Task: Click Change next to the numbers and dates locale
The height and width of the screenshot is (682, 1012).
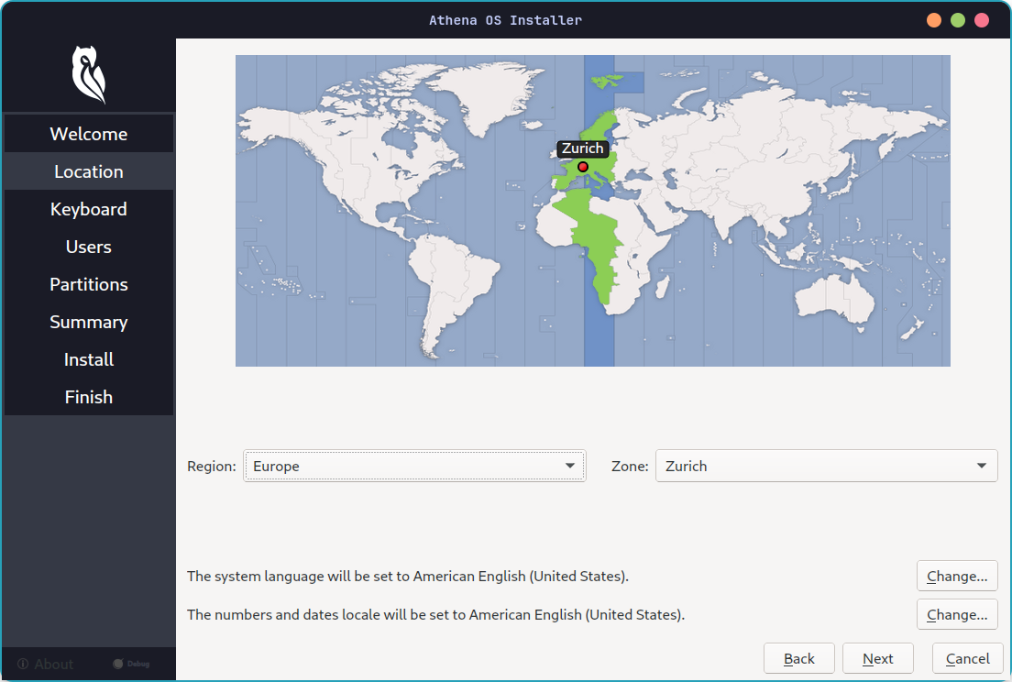Action: [x=957, y=614]
